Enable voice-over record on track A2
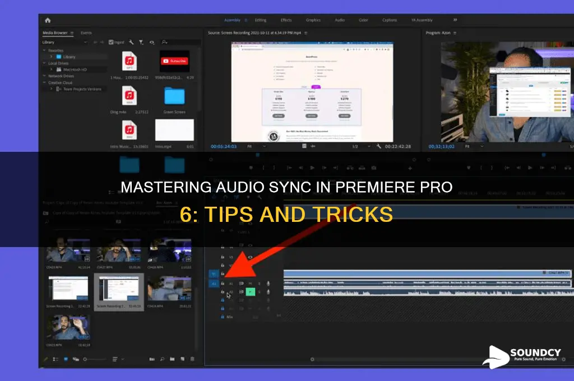Screen dimensions: 574x381 click(x=269, y=292)
